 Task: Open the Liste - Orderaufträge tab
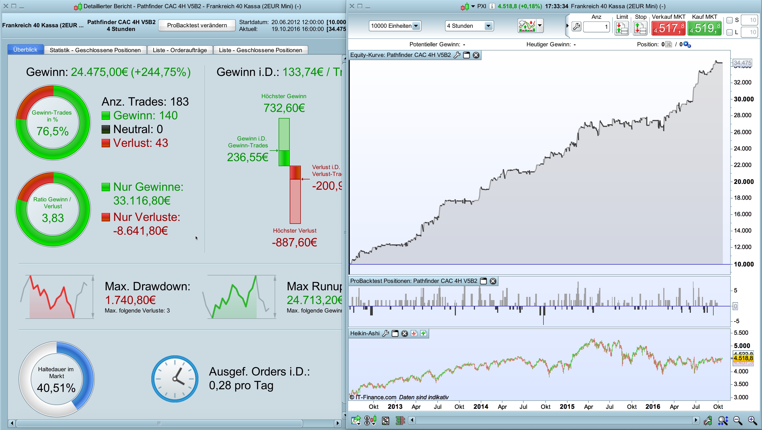pos(180,50)
